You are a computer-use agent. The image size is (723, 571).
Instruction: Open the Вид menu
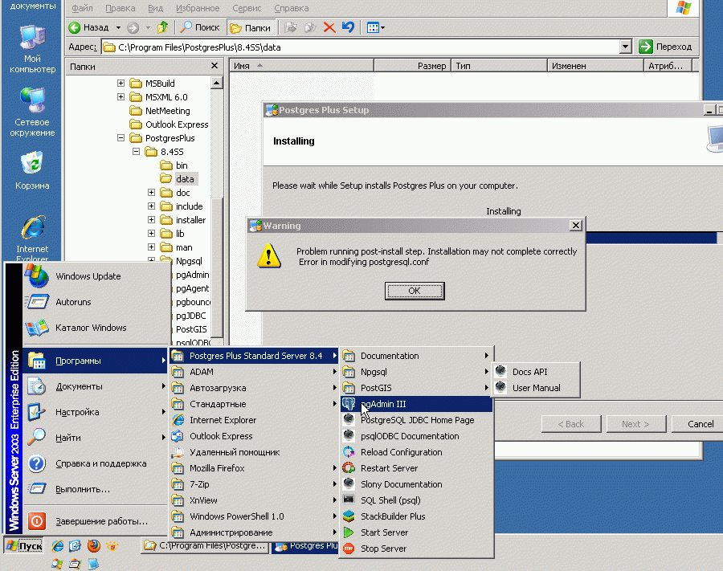[x=155, y=8]
